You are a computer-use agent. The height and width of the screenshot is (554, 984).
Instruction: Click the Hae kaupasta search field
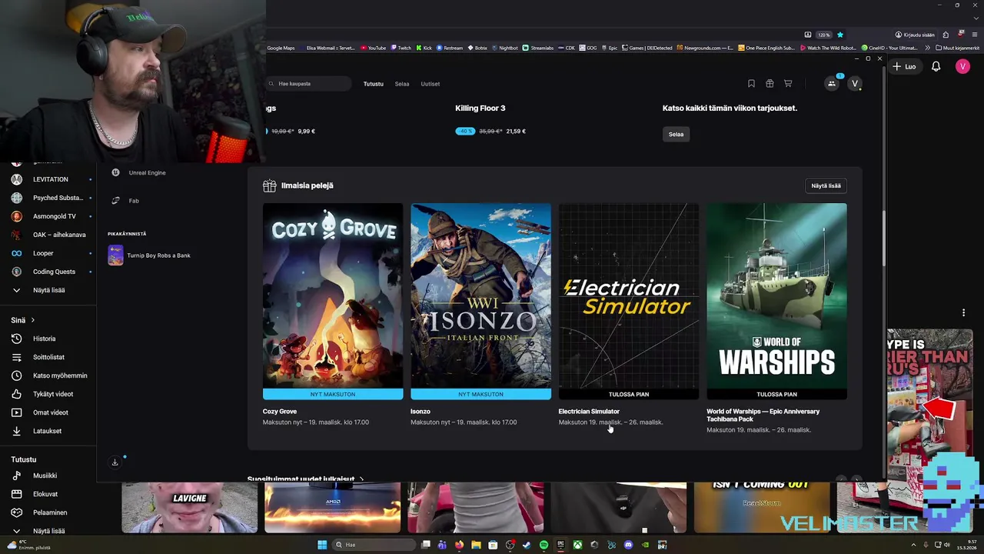coord(309,83)
